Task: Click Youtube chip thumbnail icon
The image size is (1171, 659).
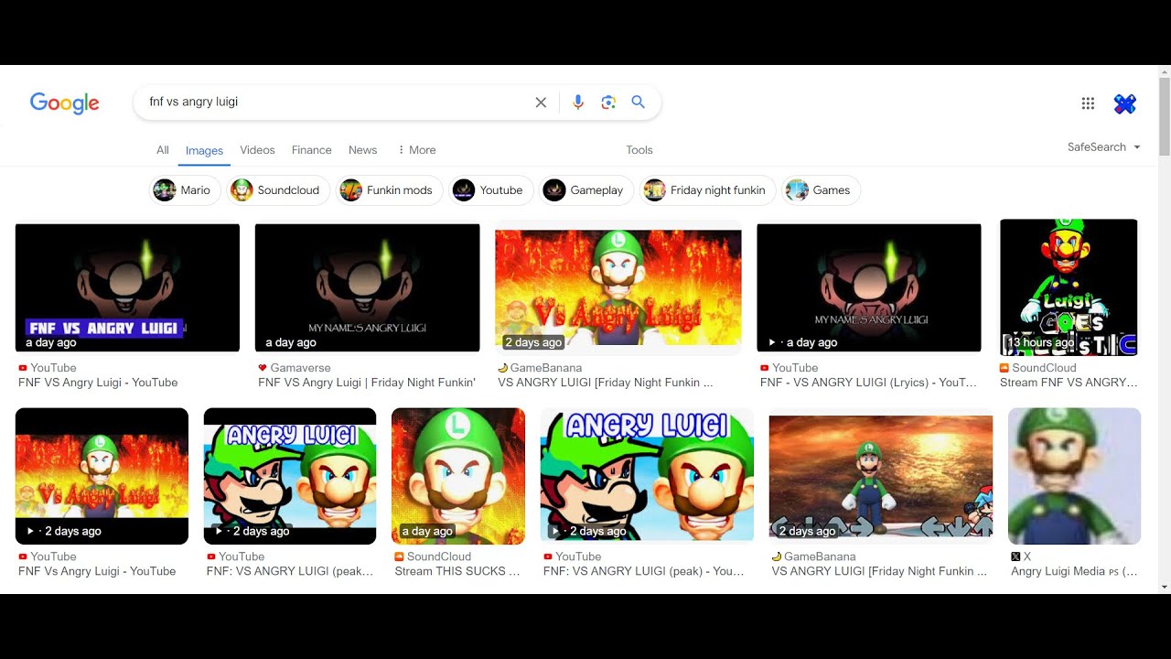Action: point(464,190)
